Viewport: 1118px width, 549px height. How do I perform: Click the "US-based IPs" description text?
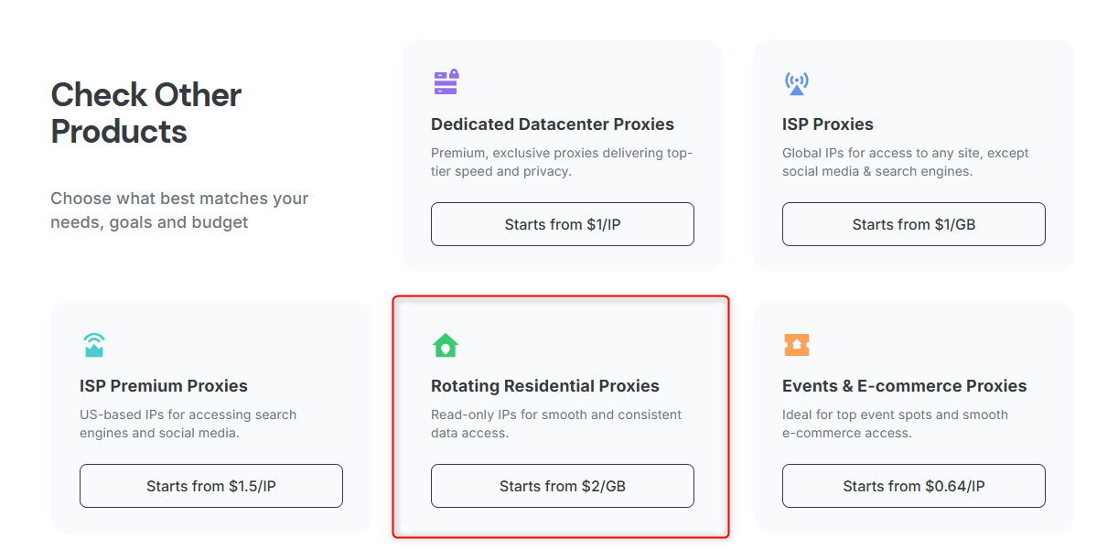188,424
